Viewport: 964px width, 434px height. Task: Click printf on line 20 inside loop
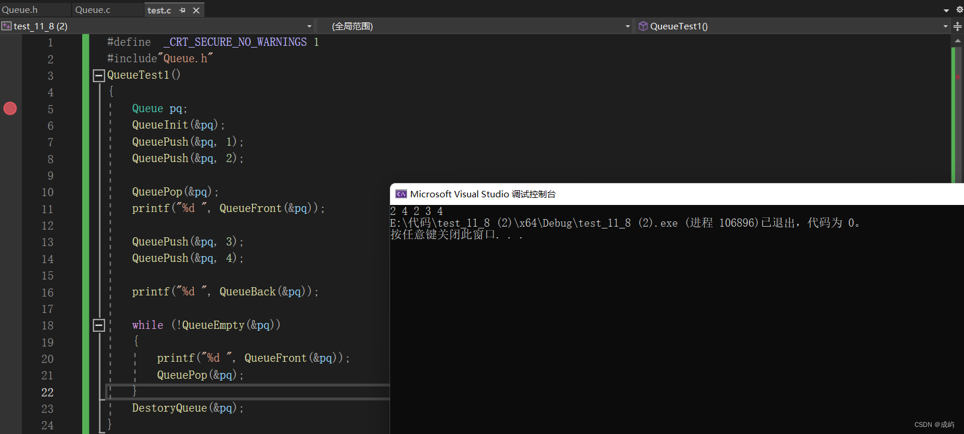pos(176,358)
